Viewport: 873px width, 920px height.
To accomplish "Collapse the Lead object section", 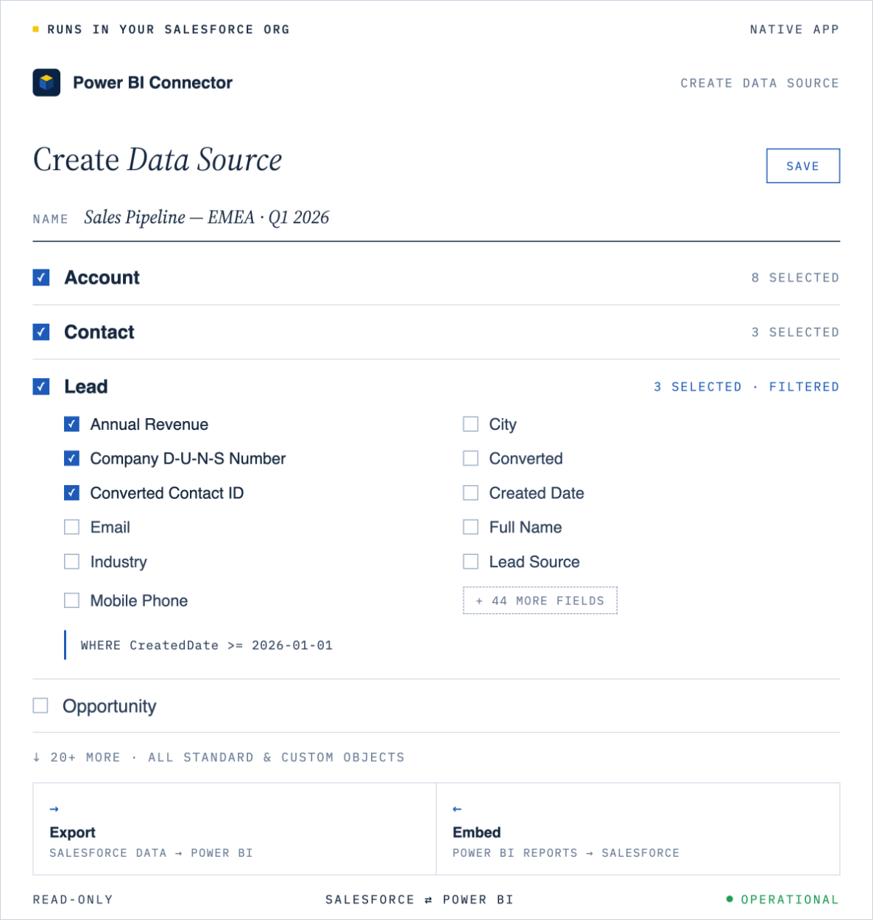I will pos(436,386).
